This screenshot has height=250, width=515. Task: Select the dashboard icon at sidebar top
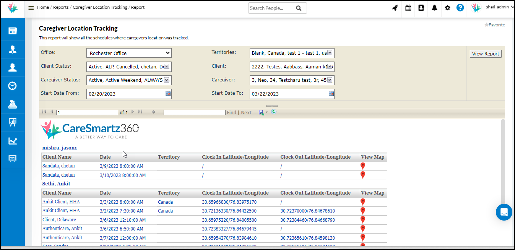12,31
